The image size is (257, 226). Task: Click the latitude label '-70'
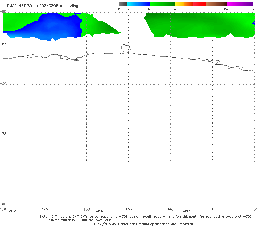[x=3, y=83]
